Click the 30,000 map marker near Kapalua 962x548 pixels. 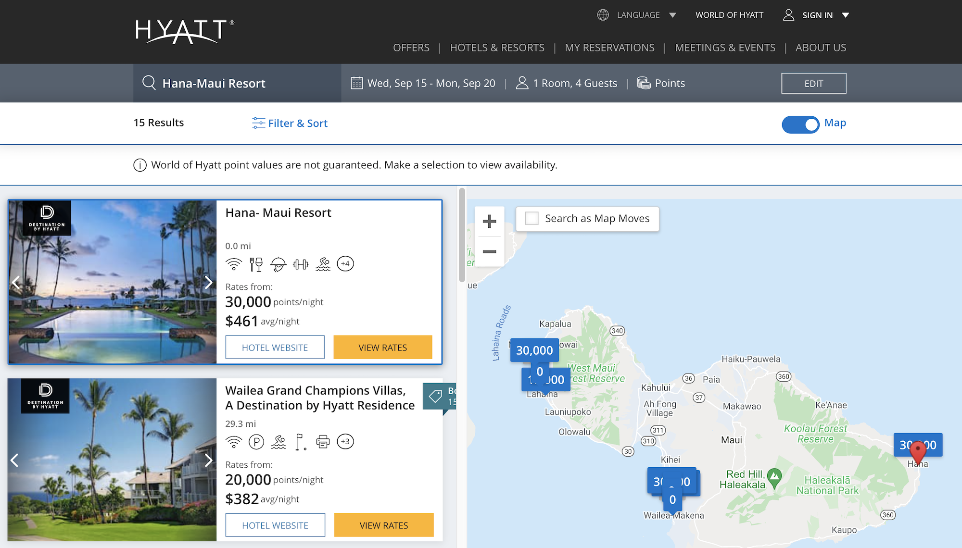click(534, 350)
